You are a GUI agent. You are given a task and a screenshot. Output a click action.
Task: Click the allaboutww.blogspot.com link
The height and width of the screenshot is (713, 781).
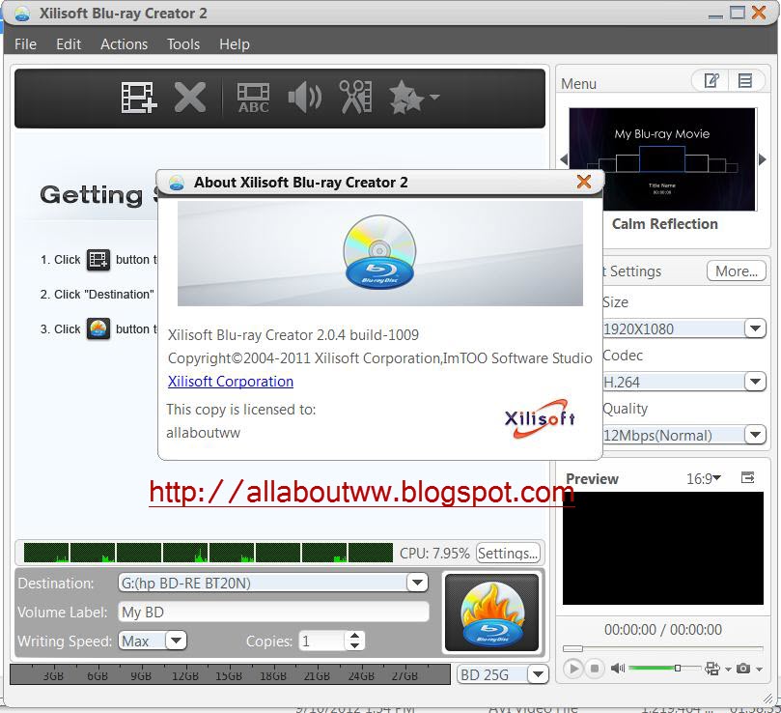coord(362,493)
